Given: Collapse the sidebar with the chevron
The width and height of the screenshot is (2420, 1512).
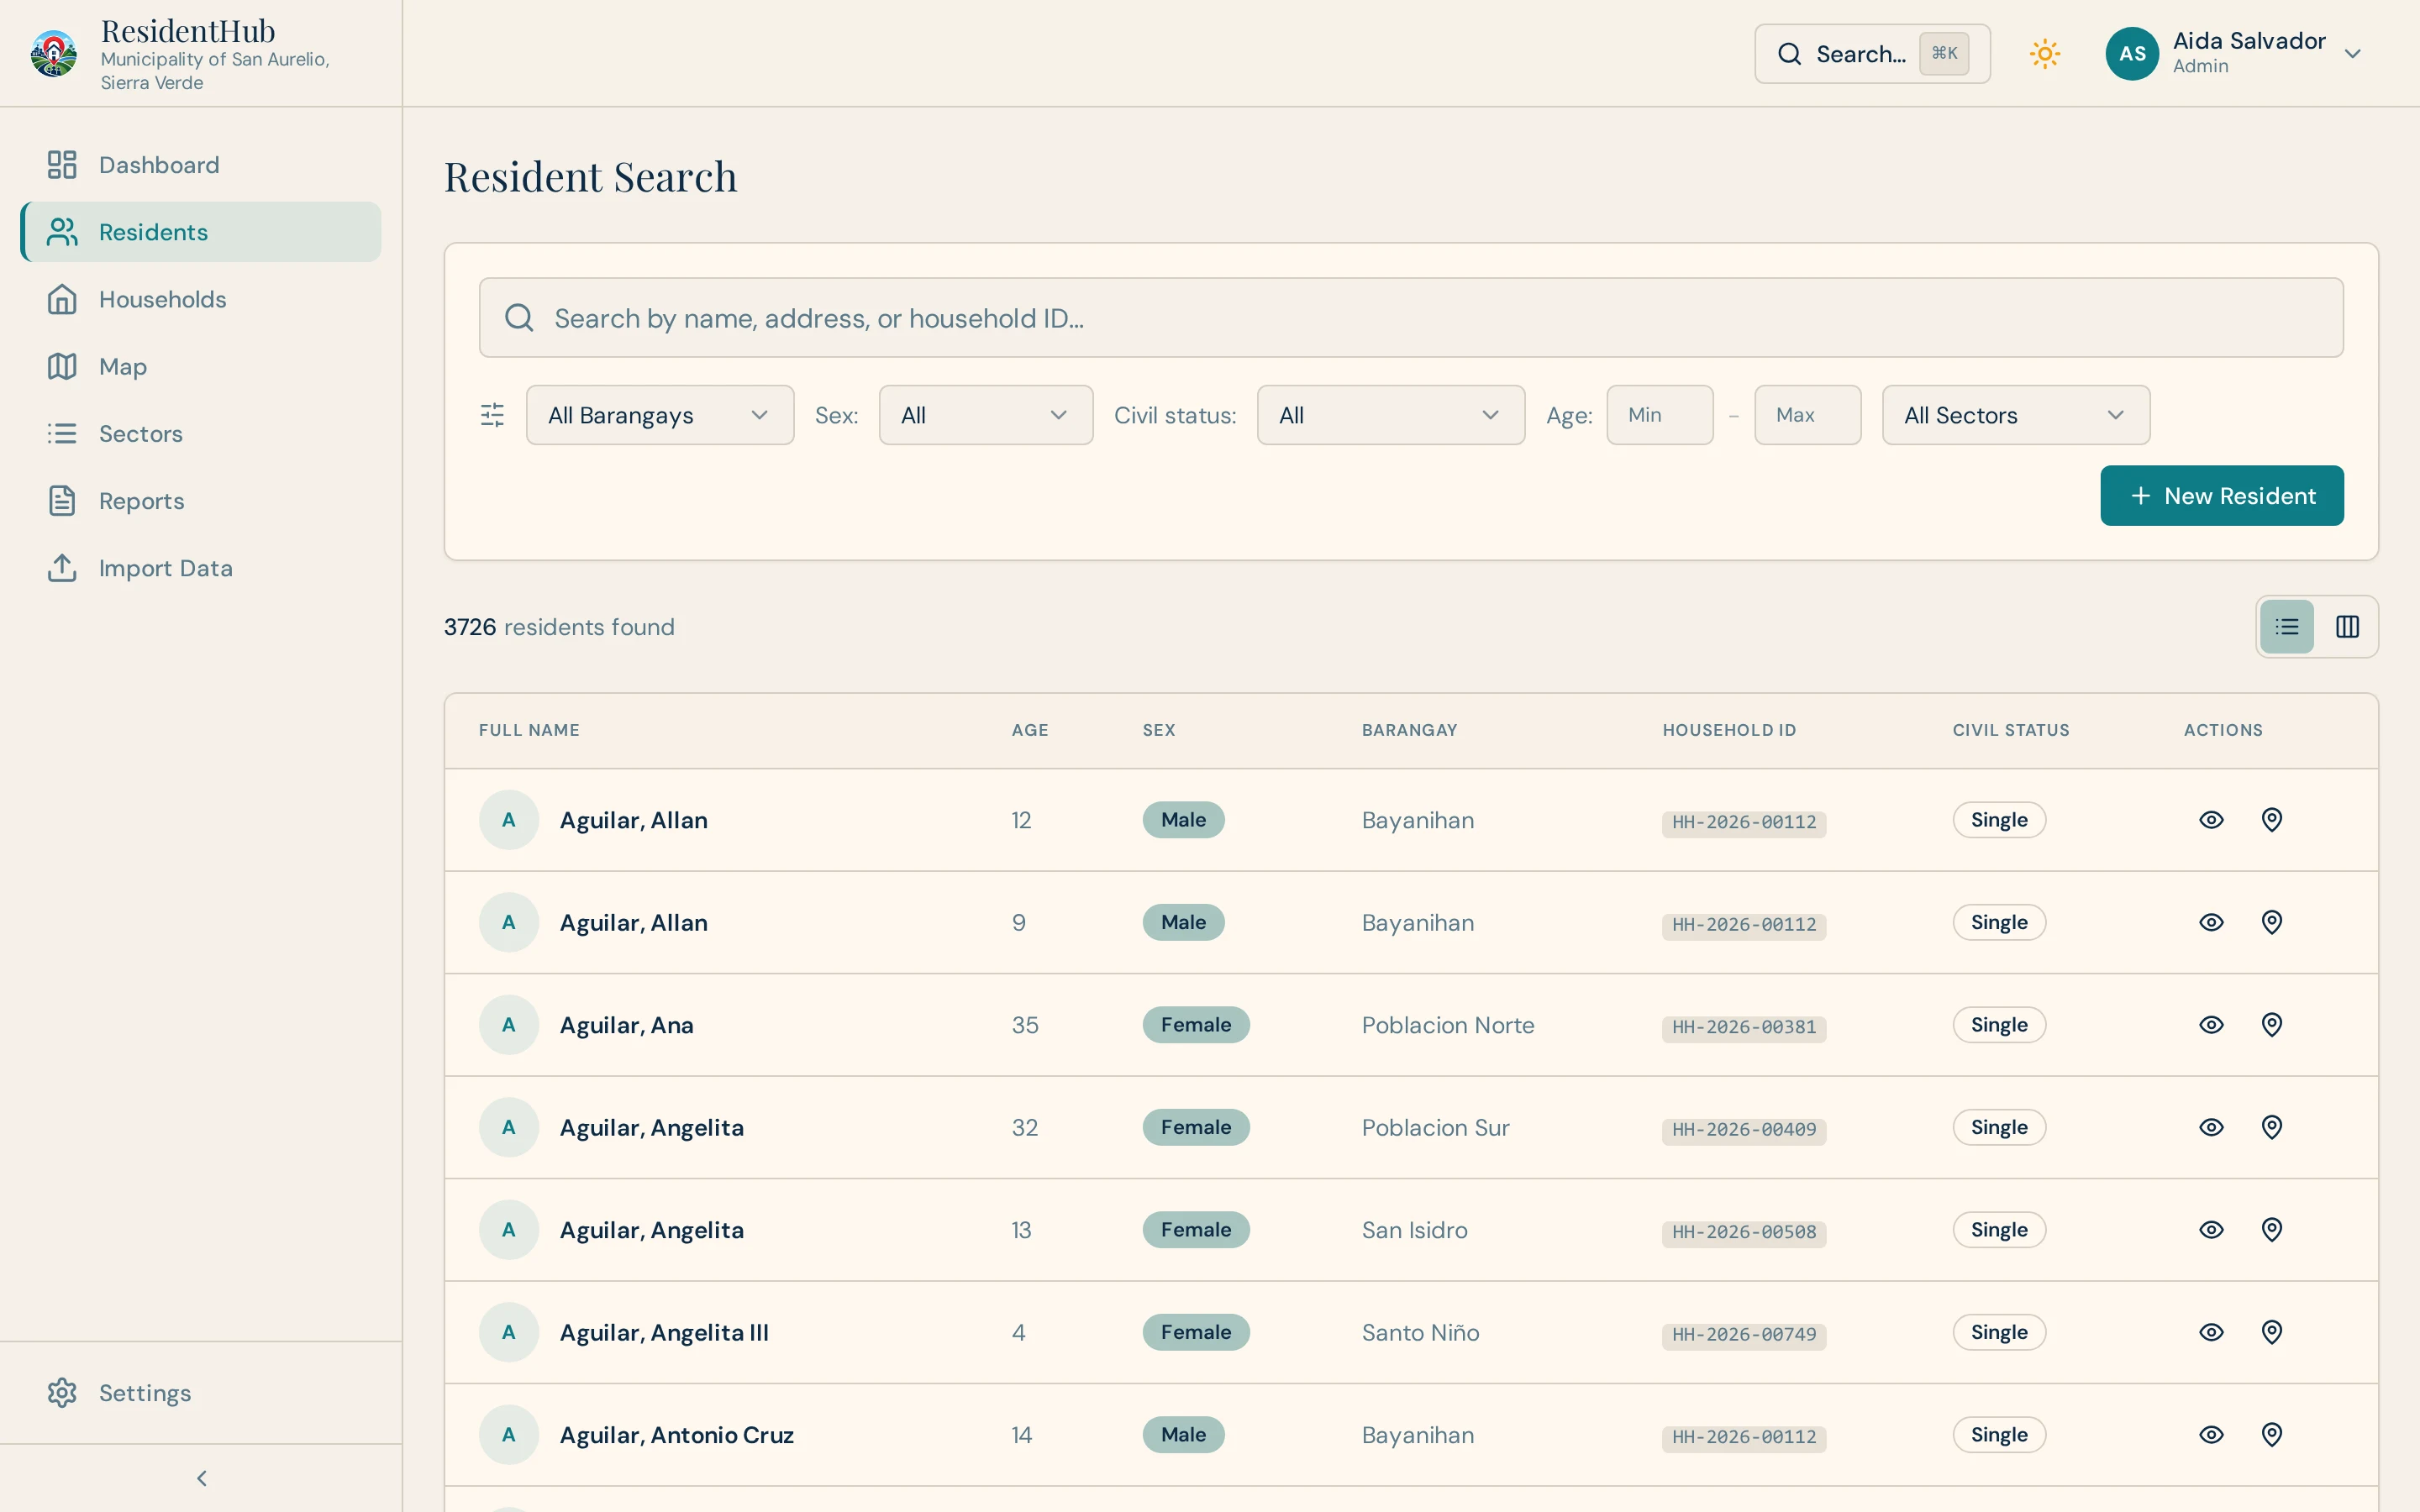Looking at the screenshot, I should [x=202, y=1478].
